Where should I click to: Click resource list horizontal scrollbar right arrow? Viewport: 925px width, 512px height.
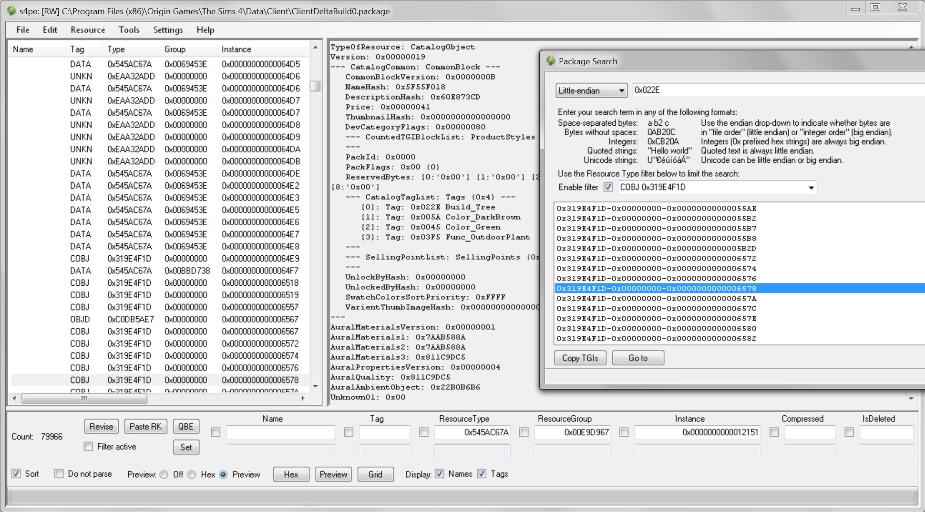pyautogui.click(x=303, y=398)
